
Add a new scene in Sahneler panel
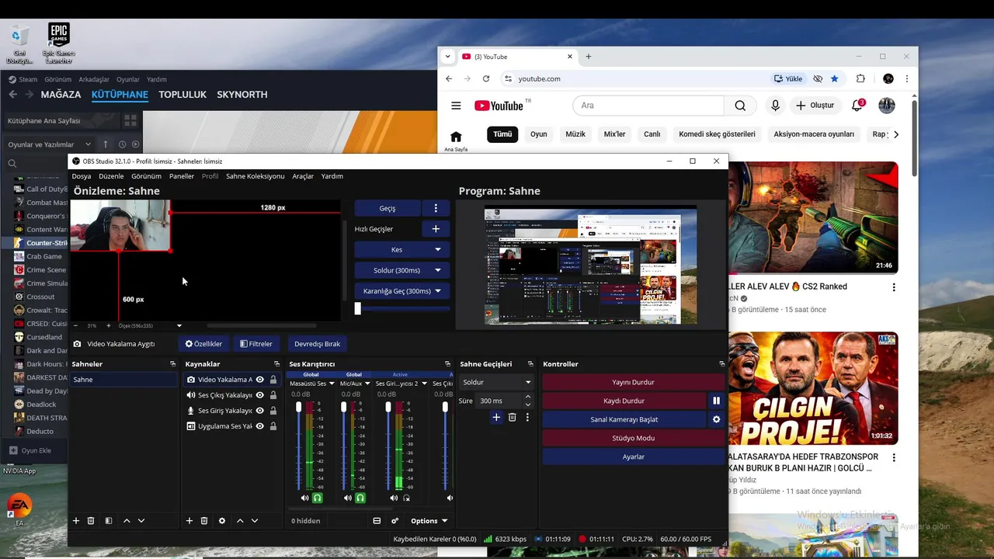coord(76,521)
